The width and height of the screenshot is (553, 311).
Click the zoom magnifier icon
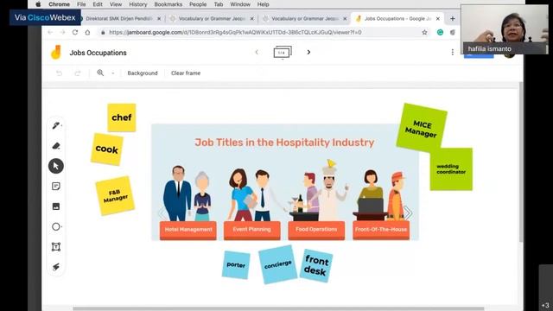(x=100, y=73)
